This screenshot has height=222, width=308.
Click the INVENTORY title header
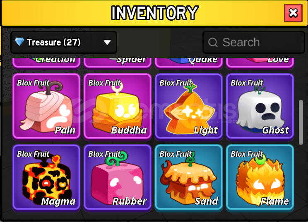154,13
